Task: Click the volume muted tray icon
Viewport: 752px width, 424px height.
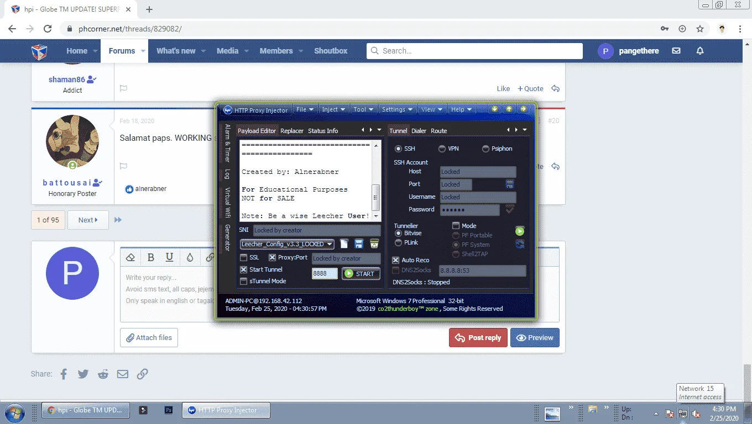Action: pyautogui.click(x=696, y=413)
